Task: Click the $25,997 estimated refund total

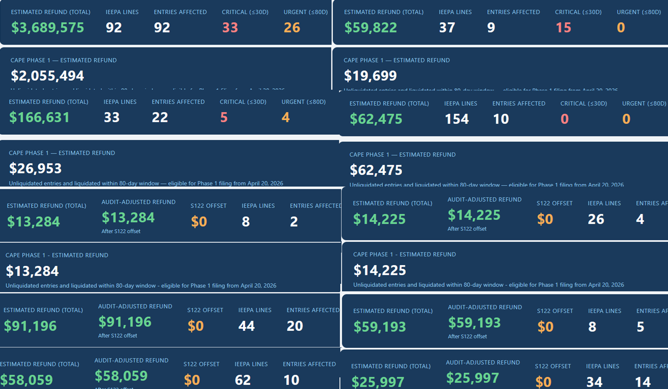Action: tap(378, 382)
